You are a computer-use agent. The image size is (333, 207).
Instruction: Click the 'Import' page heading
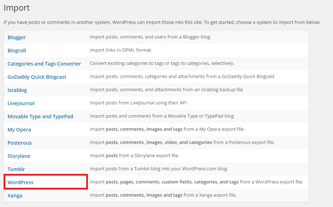[17, 8]
